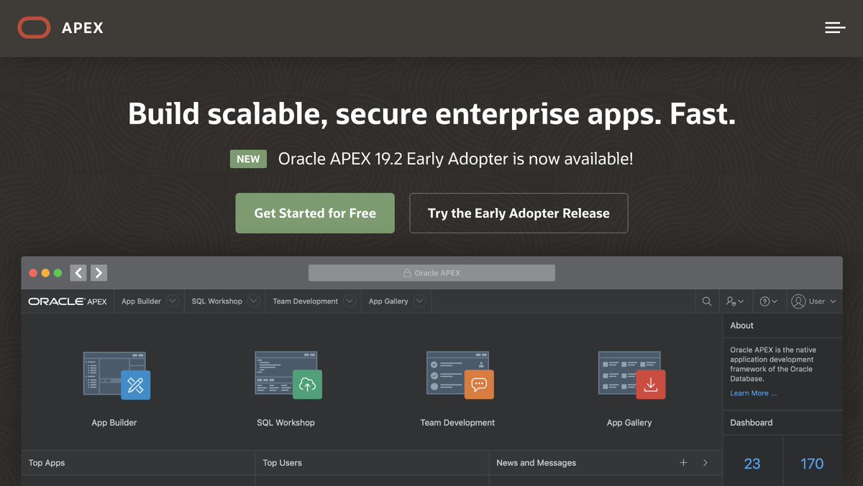This screenshot has height=486, width=863.
Task: Expand the App Builder dropdown arrow
Action: point(173,302)
